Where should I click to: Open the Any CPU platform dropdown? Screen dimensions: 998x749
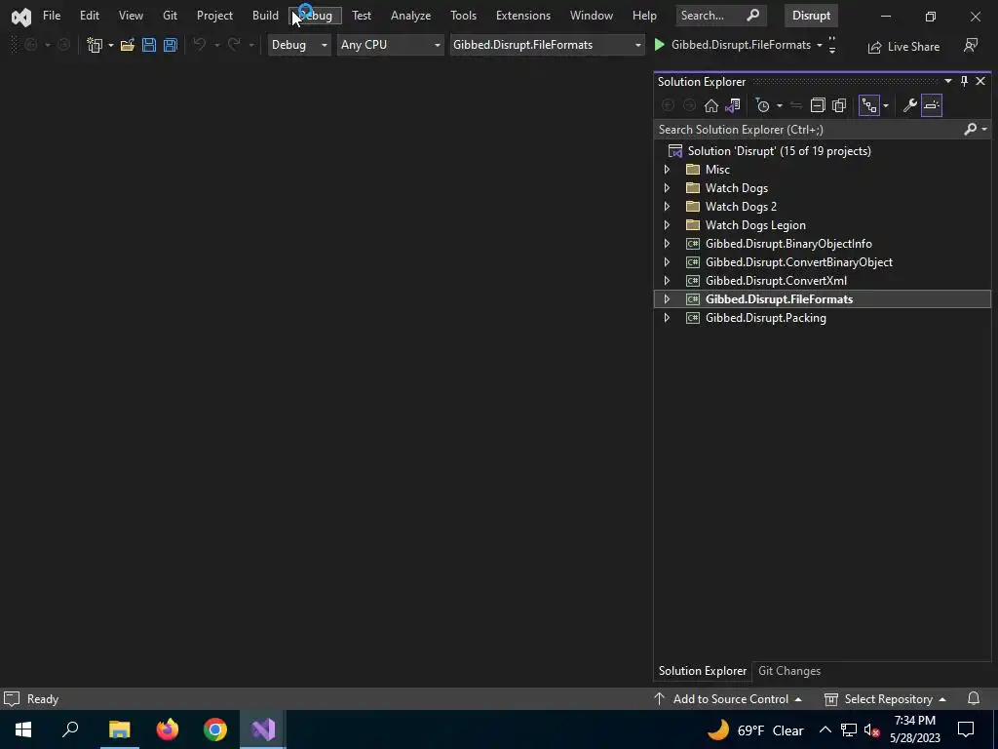(x=390, y=45)
